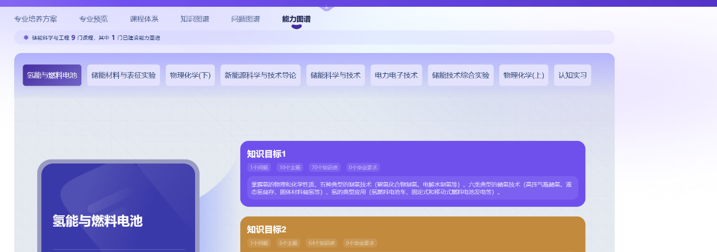Open the 知识图谱 tab
This screenshot has height=252, width=717.
195,19
